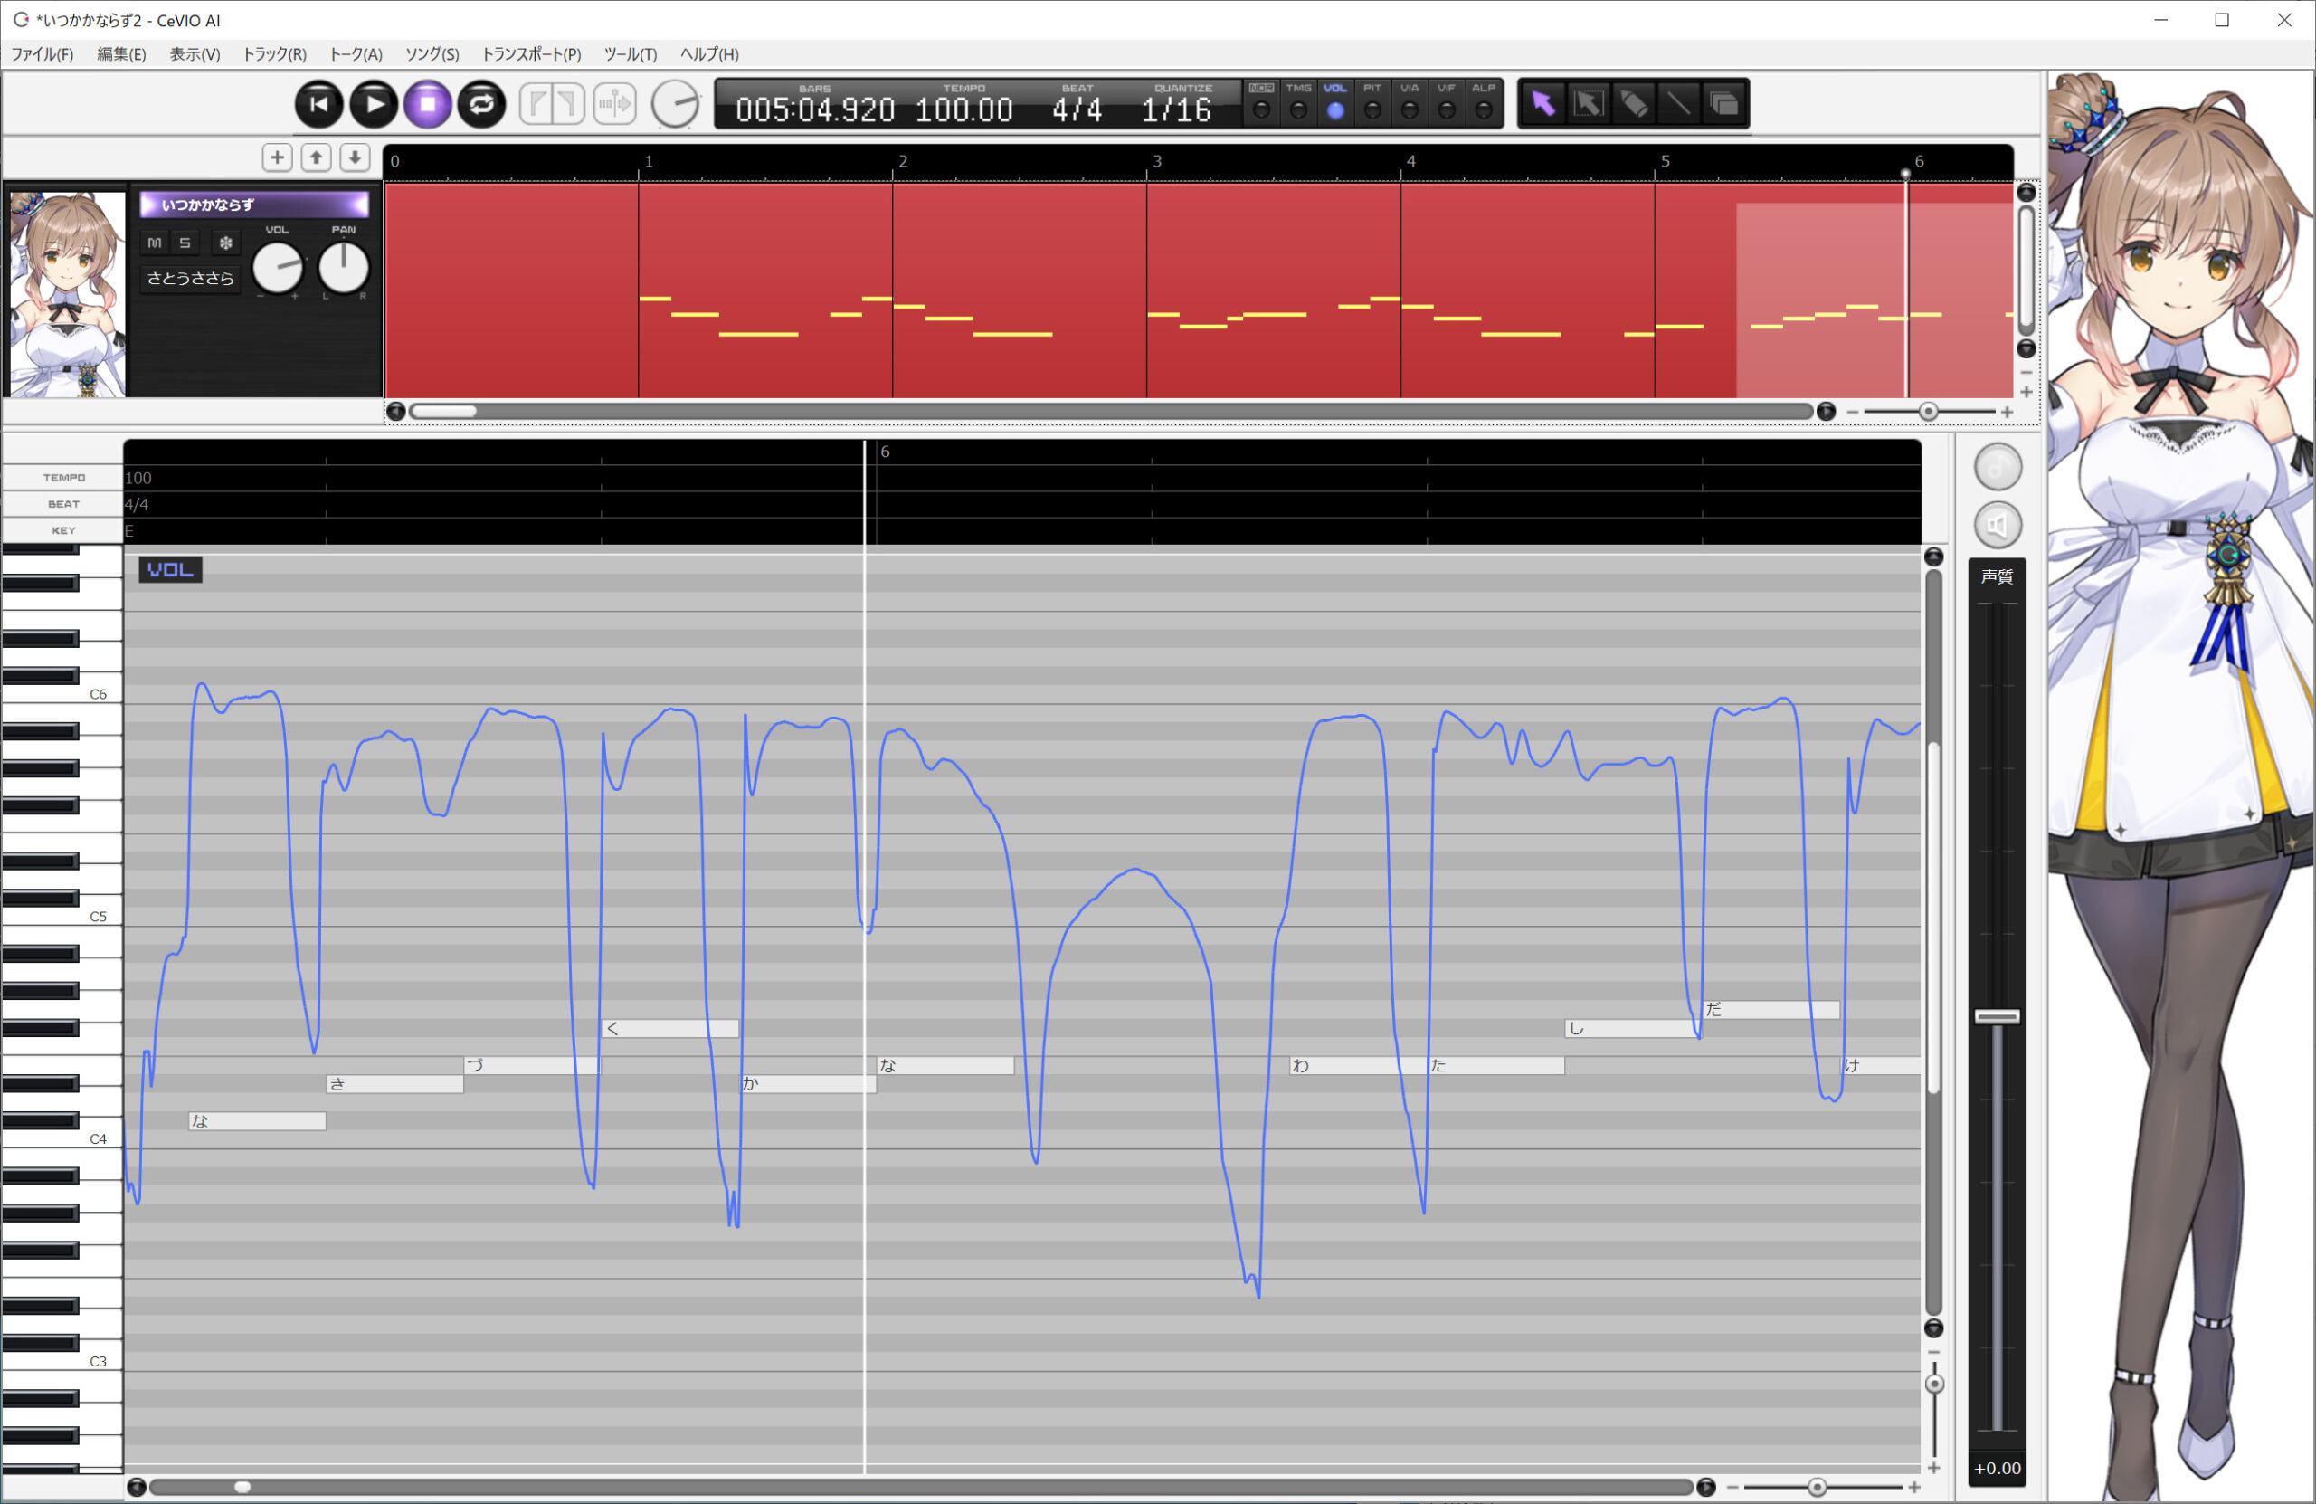
Task: Toggle the freeze snowflake button on track
Action: click(x=226, y=243)
